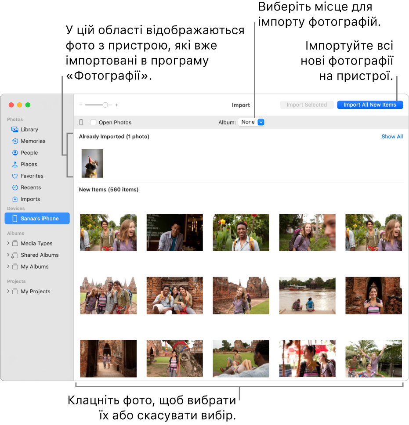Viewport: 409px width, 425px height.
Task: Open Places to view photo map
Action: [29, 164]
